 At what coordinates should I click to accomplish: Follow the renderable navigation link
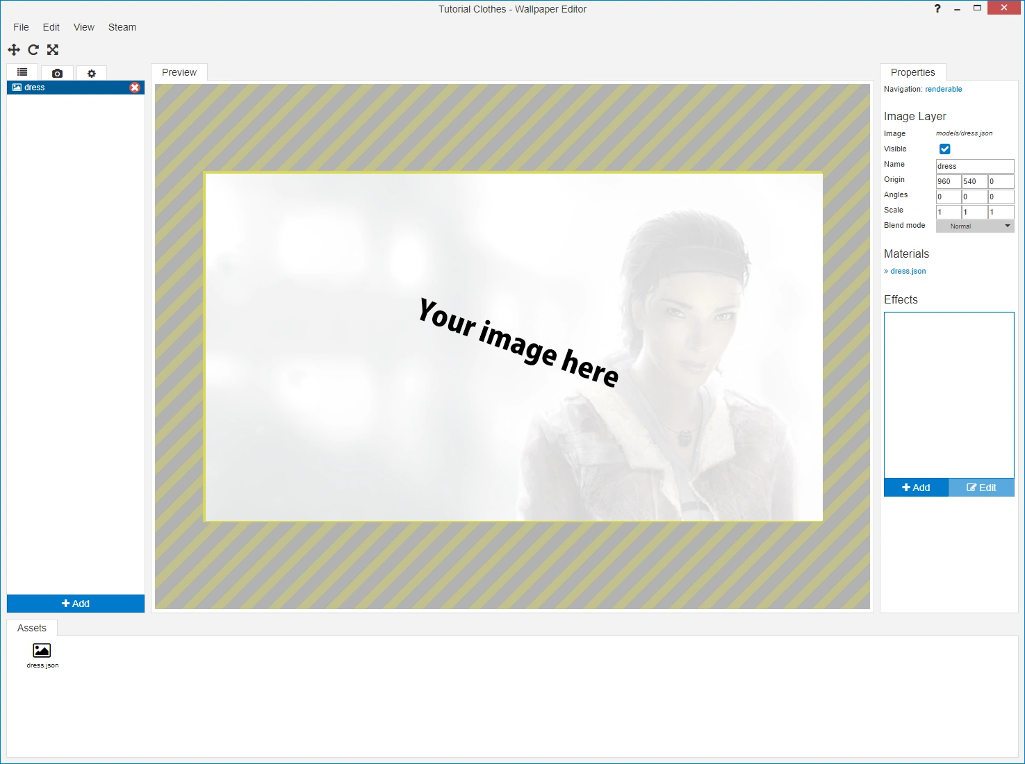[944, 89]
